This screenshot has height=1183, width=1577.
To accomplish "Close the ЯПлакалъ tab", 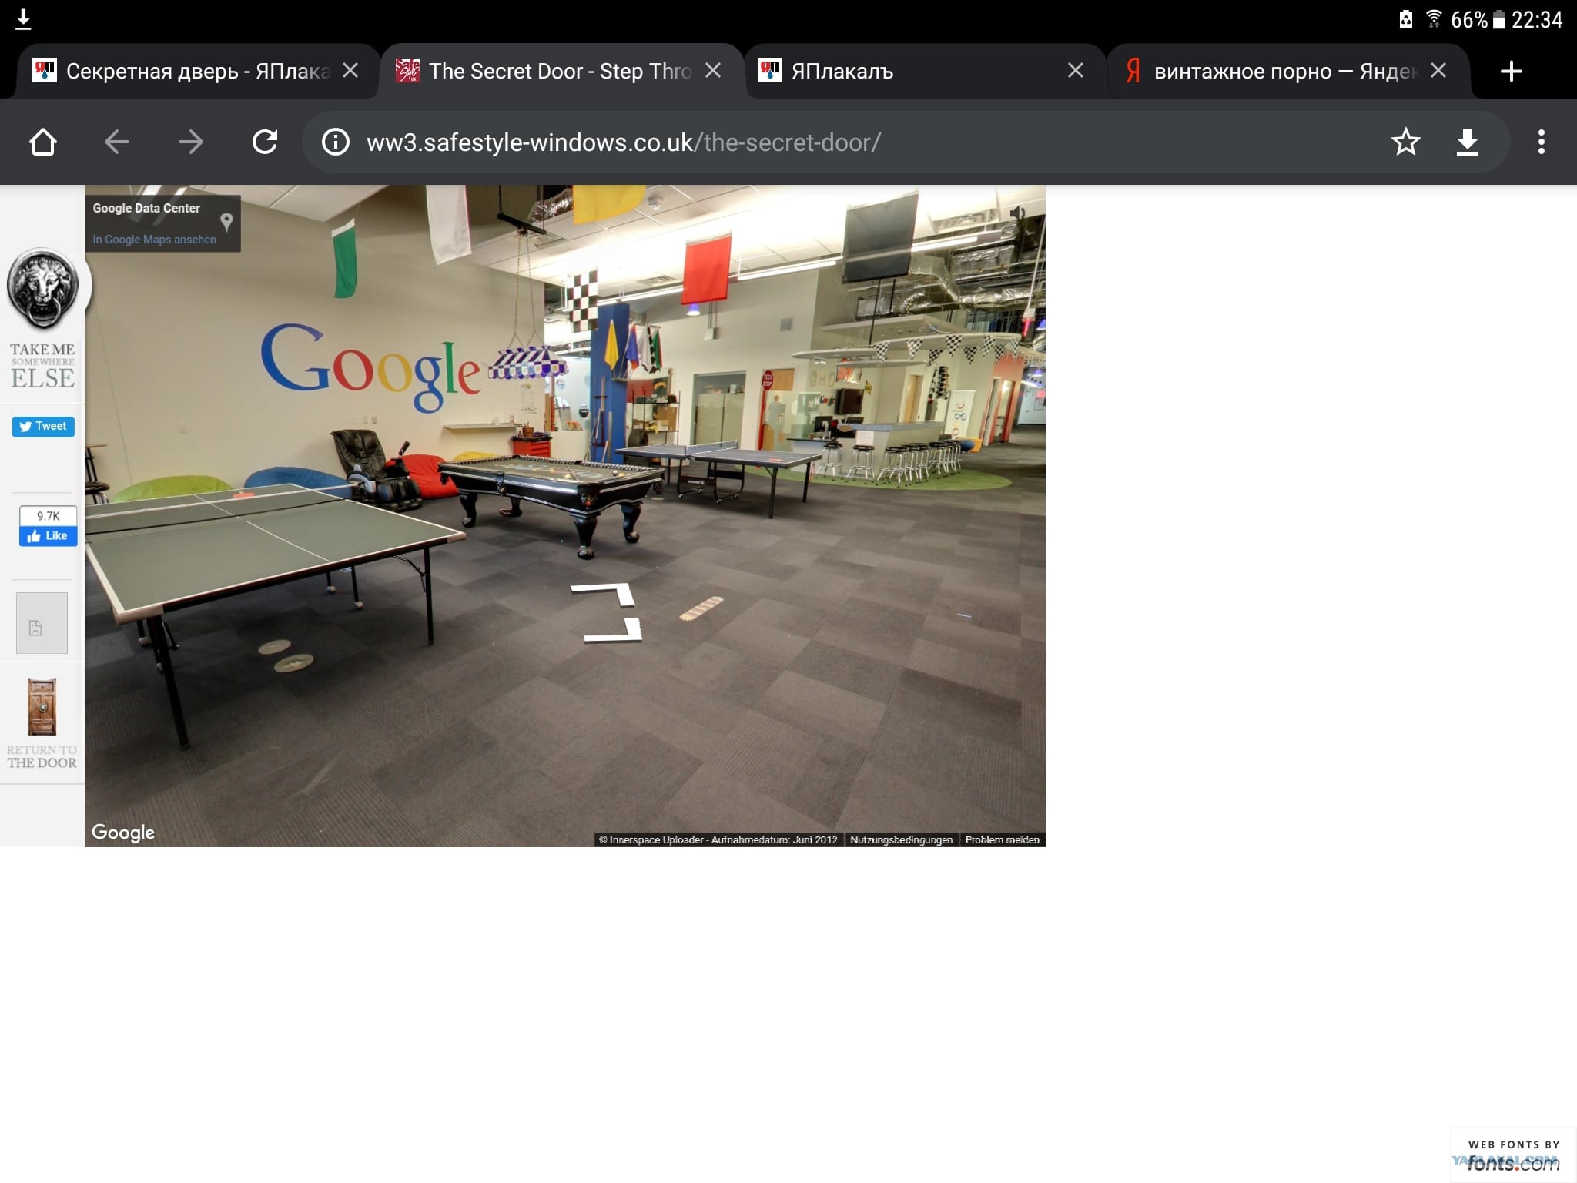I will [1076, 71].
